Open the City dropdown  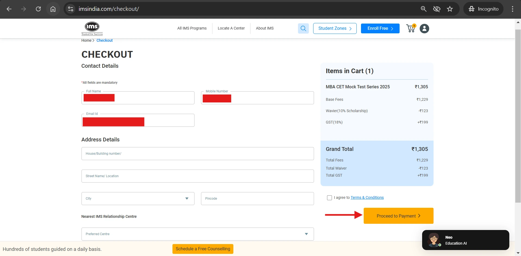point(138,199)
